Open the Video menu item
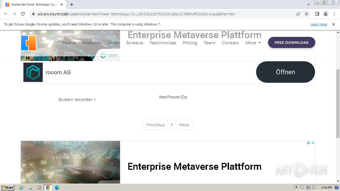Viewport: 340px width, 191px height. click(x=114, y=43)
